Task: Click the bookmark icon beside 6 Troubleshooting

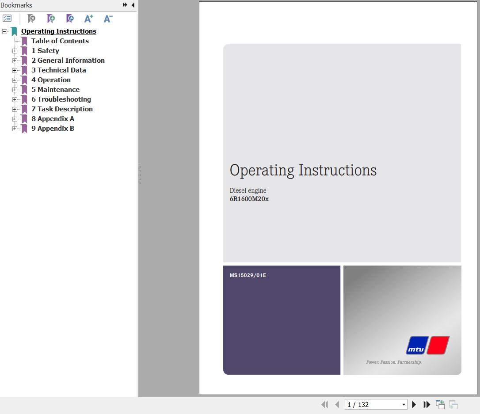Action: pyautogui.click(x=24, y=99)
